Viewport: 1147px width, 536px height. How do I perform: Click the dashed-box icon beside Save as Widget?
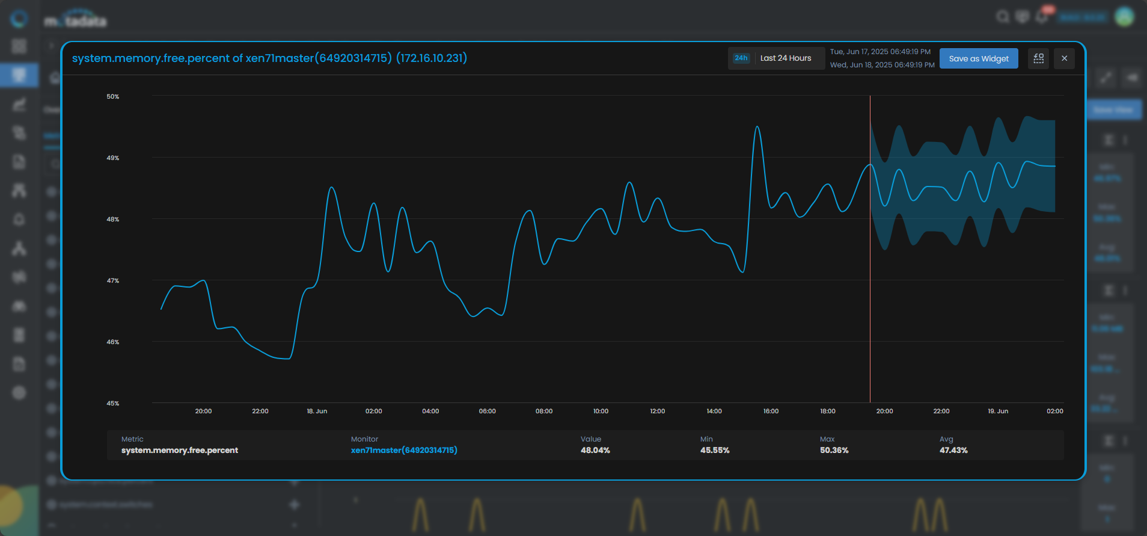1038,58
